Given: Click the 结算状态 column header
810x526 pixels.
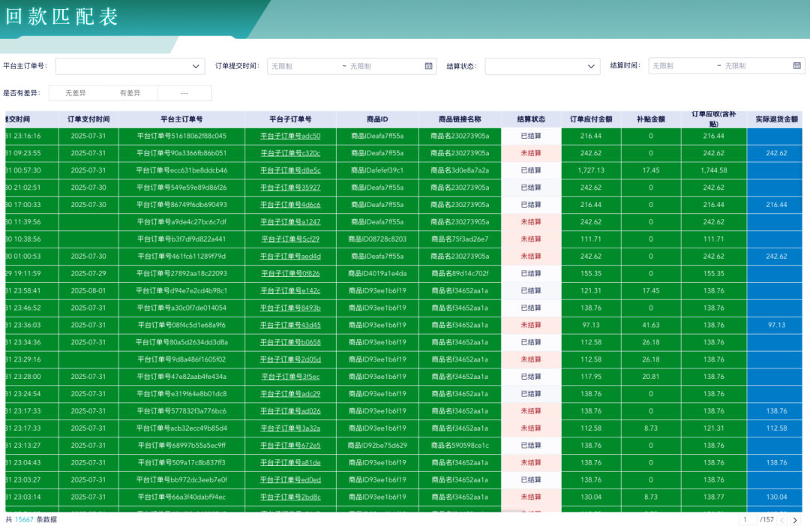Looking at the screenshot, I should point(531,119).
